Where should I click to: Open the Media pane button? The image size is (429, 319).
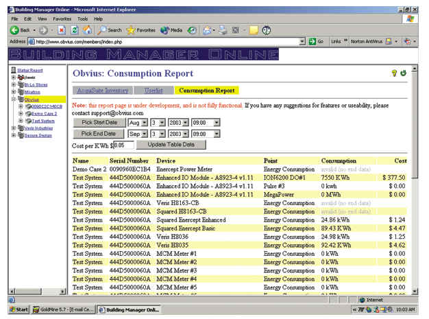(171, 30)
